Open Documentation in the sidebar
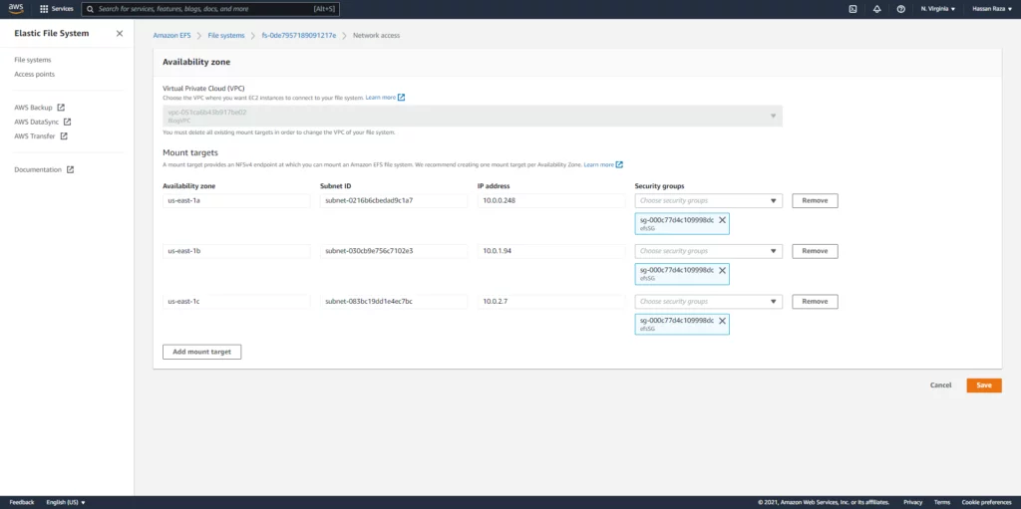 click(x=44, y=170)
